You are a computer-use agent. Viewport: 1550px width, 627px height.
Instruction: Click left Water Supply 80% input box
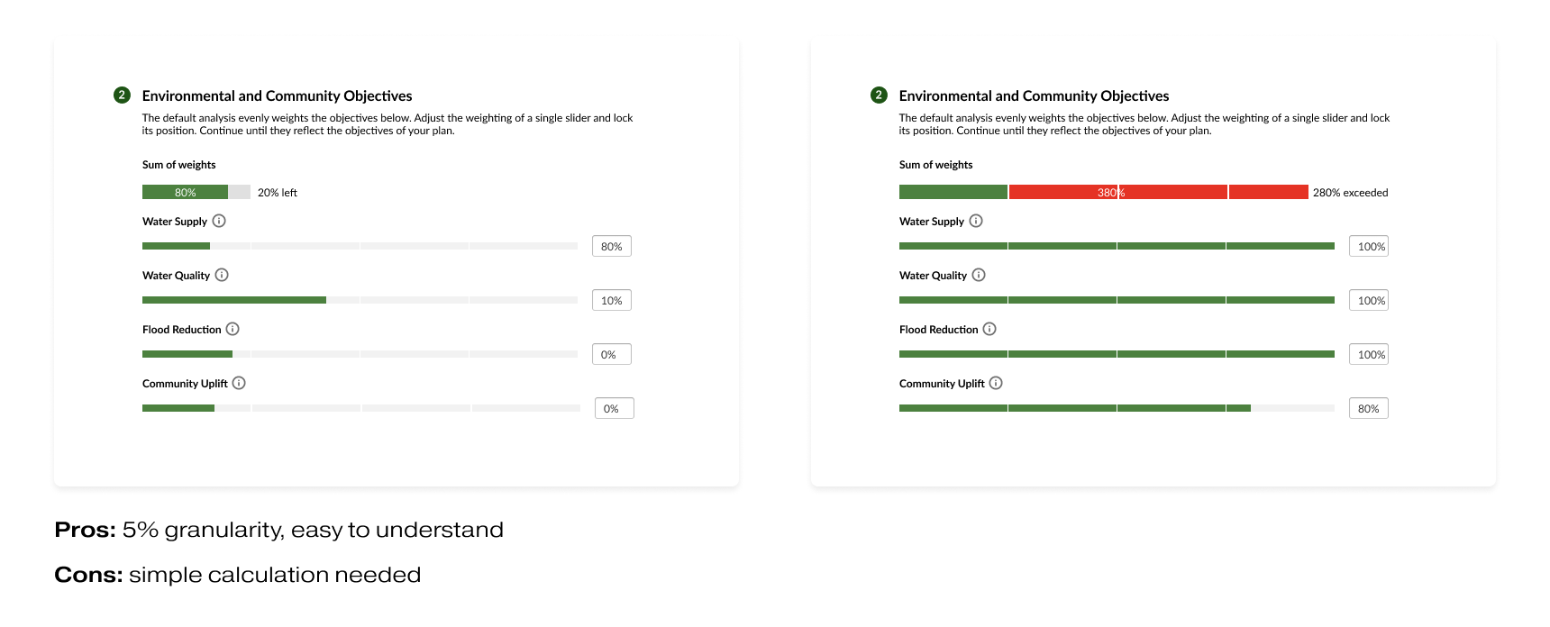(611, 246)
